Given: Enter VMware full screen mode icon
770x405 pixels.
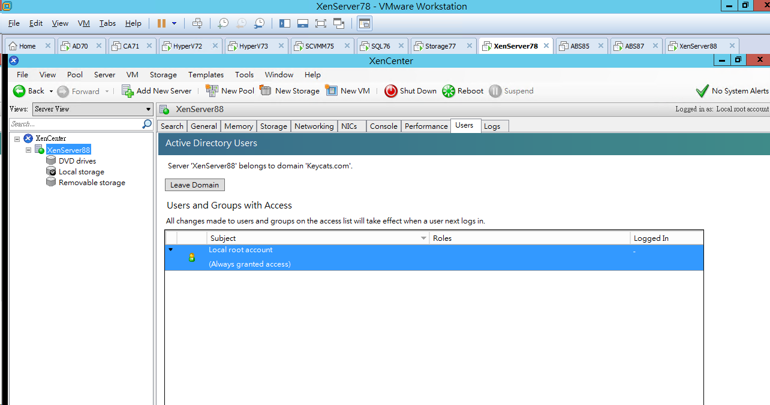Looking at the screenshot, I should point(321,23).
